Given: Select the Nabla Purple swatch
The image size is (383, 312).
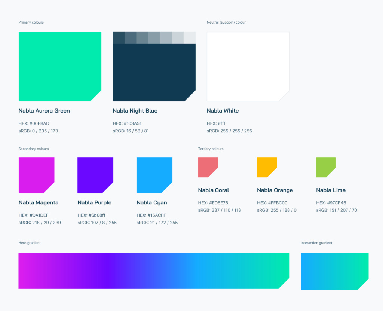Looking at the screenshot, I should click(95, 175).
